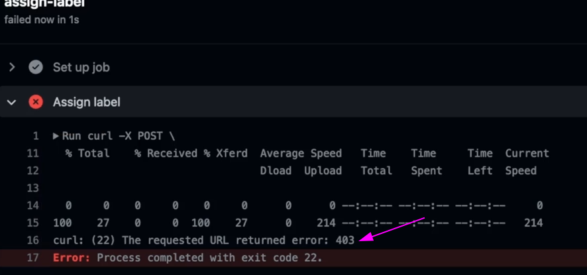Select log line number 1

pyautogui.click(x=36, y=136)
